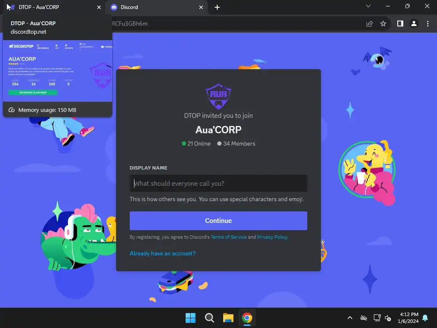This screenshot has height=328, width=437.
Task: Open the Terms of Service link
Action: pyautogui.click(x=229, y=237)
